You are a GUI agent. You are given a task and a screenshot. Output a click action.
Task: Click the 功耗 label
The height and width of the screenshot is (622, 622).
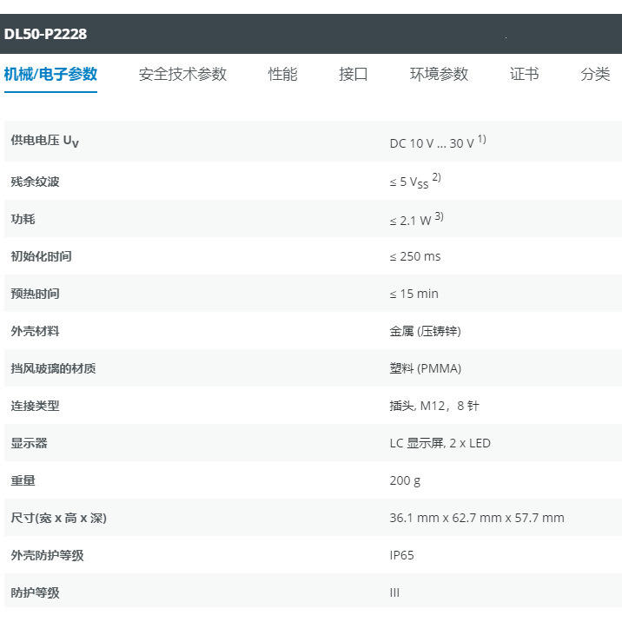click(23, 219)
